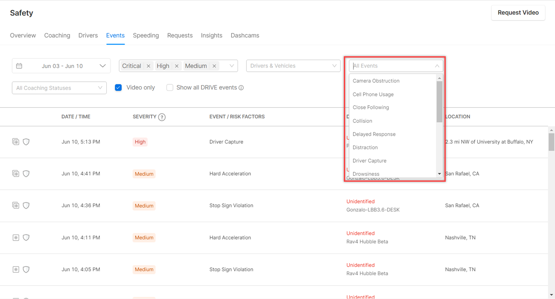Click the Request Video button
Screen dimensions: 555x299
click(x=518, y=13)
